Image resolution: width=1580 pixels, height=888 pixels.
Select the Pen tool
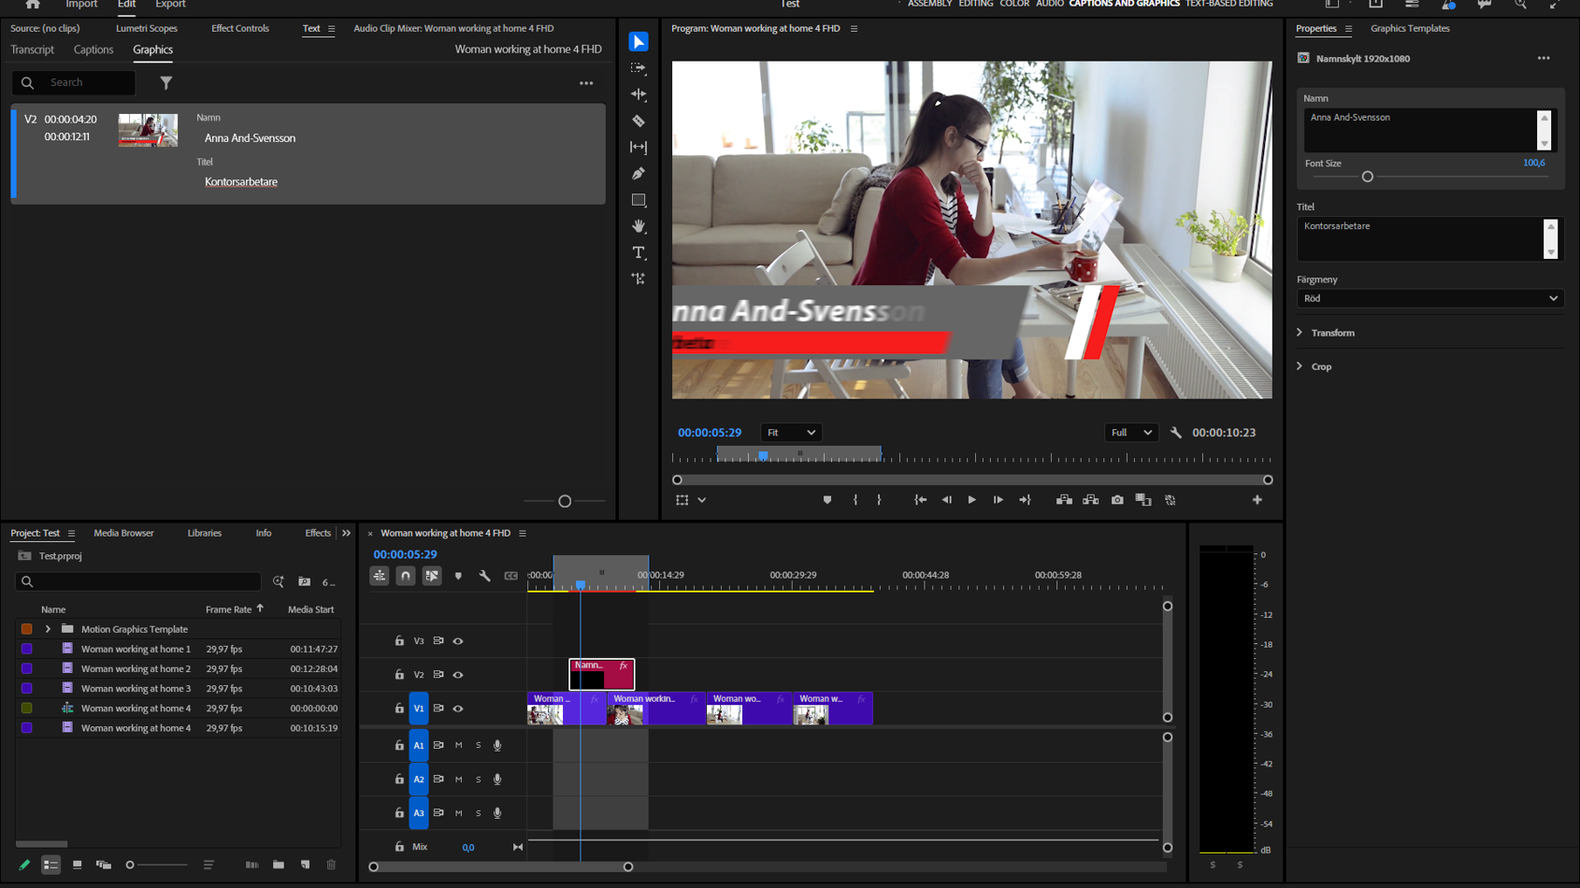coord(639,174)
